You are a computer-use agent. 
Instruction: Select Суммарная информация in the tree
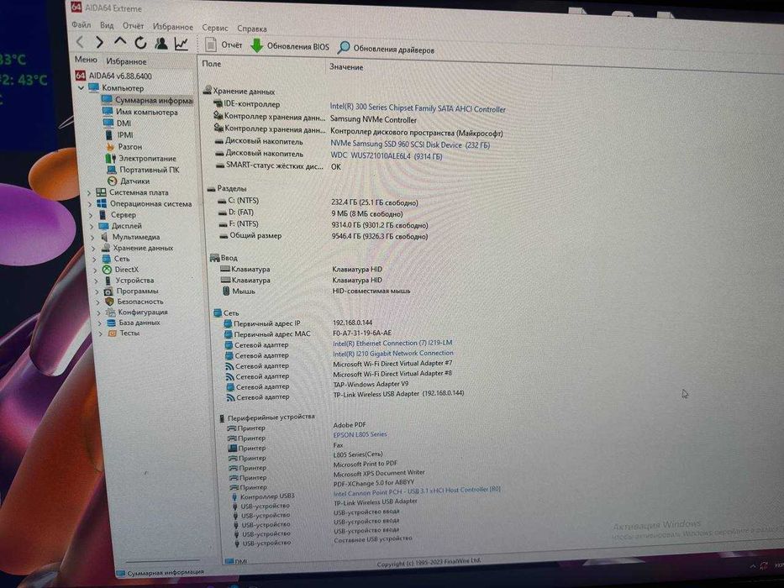pos(148,100)
